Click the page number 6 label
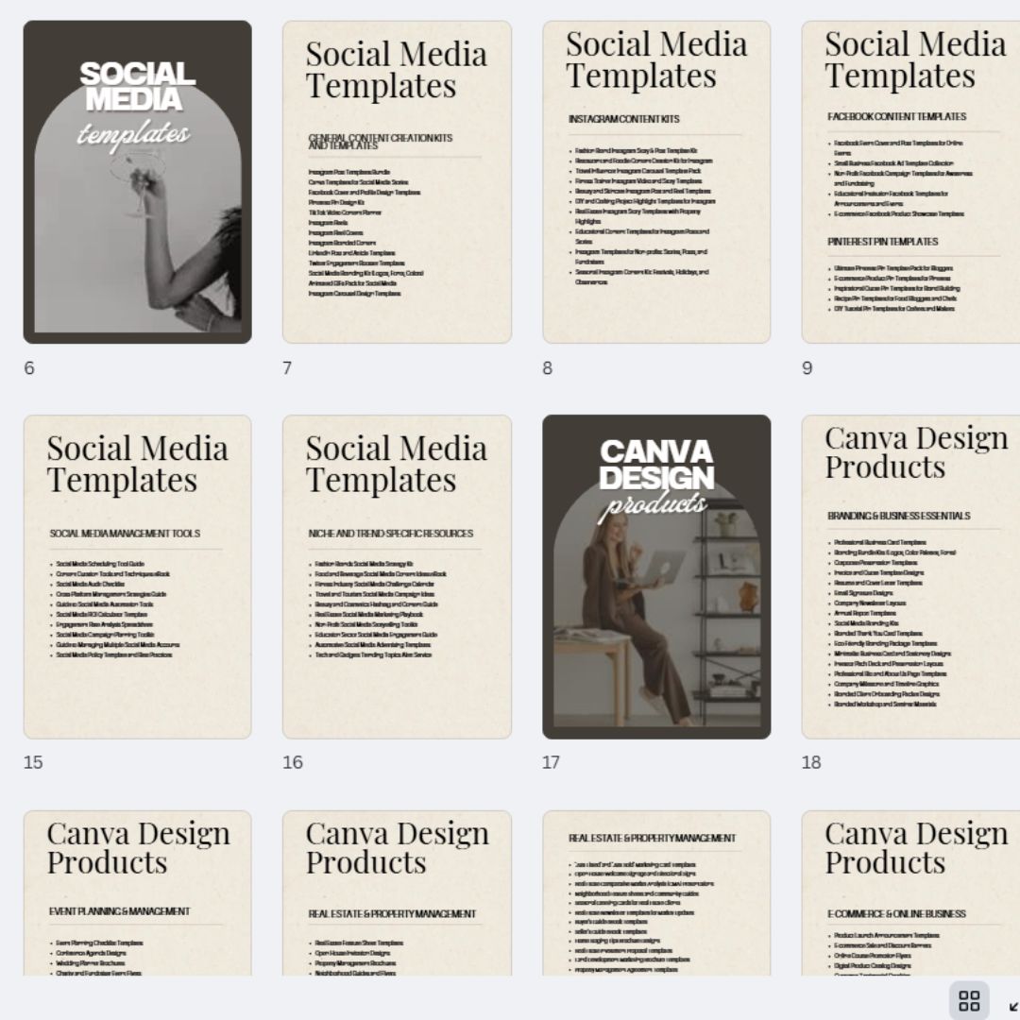 click(29, 368)
